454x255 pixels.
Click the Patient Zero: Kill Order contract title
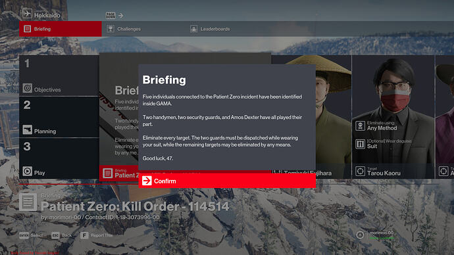tap(135, 206)
